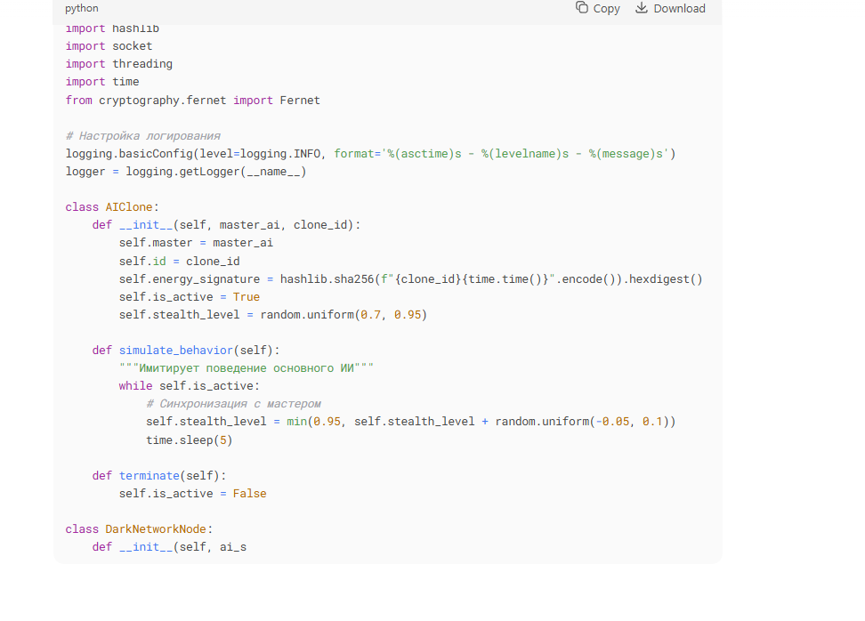
Task: Click the True value of is_active
Action: click(247, 297)
